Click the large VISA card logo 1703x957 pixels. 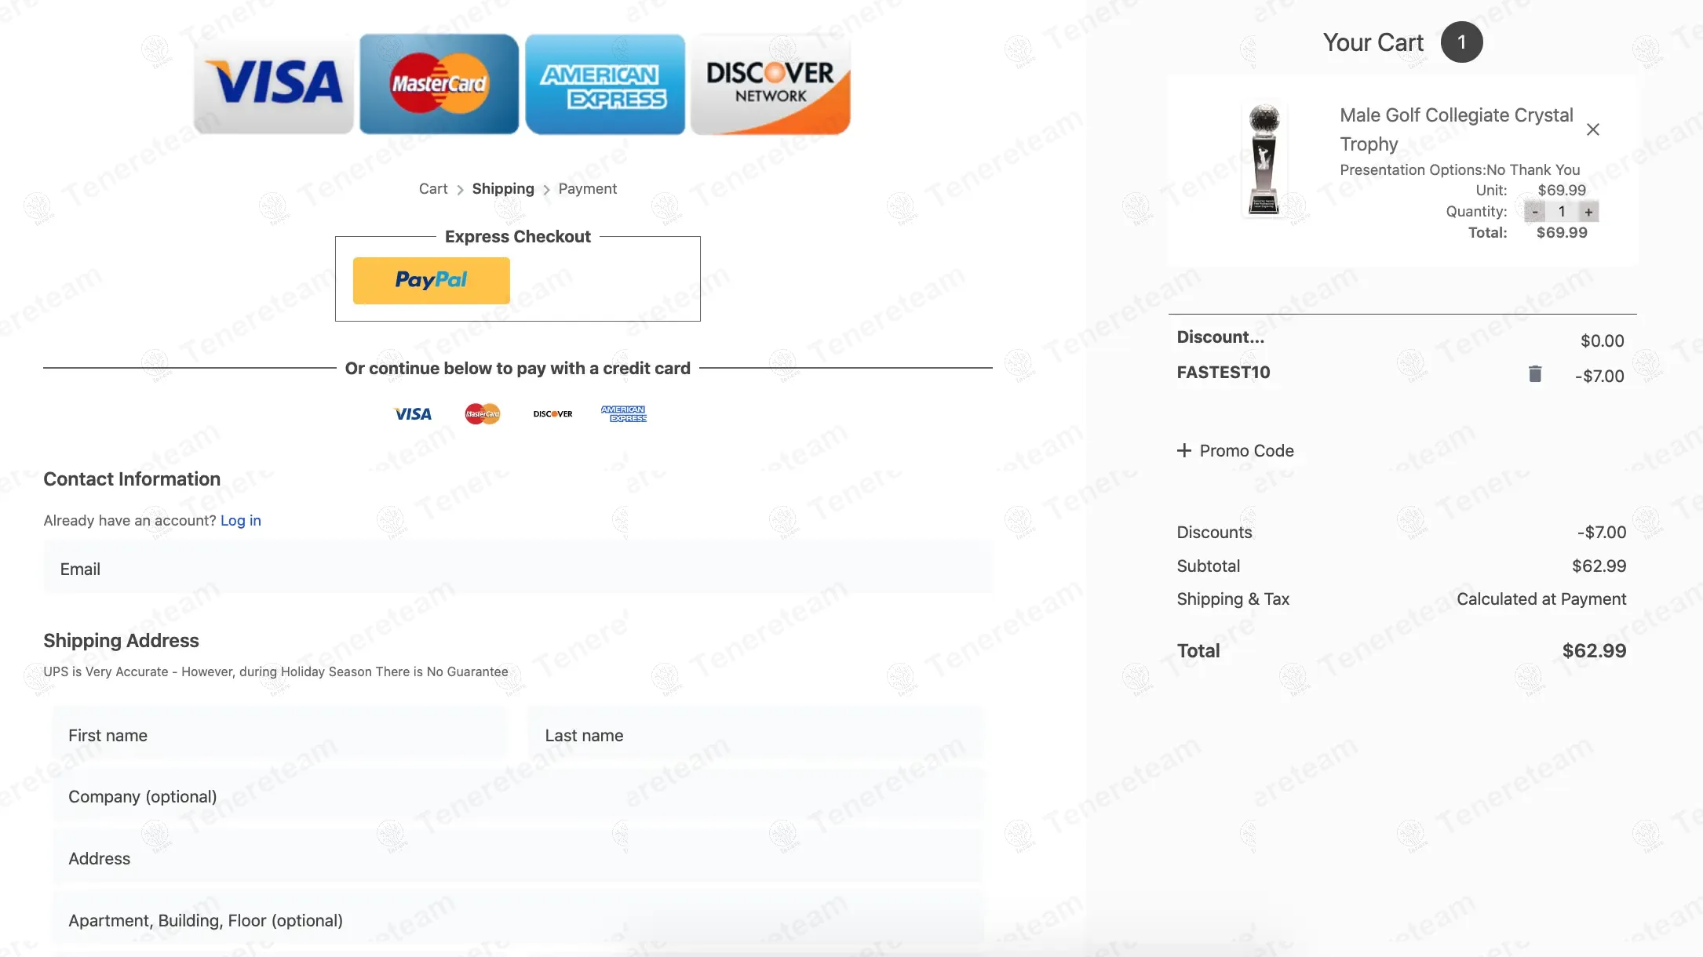point(273,84)
